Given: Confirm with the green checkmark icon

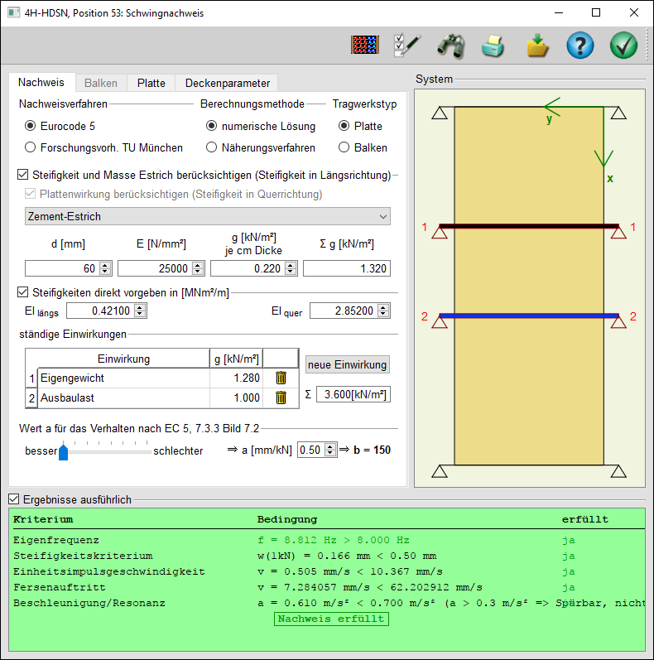Looking at the screenshot, I should pos(623,46).
